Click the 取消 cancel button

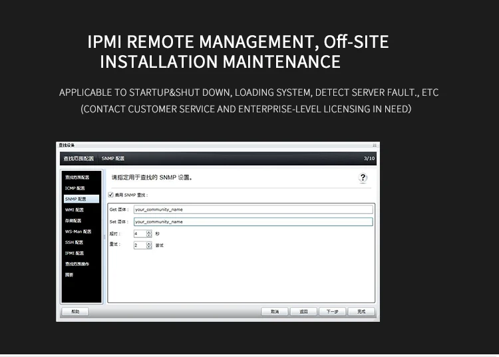point(275,312)
